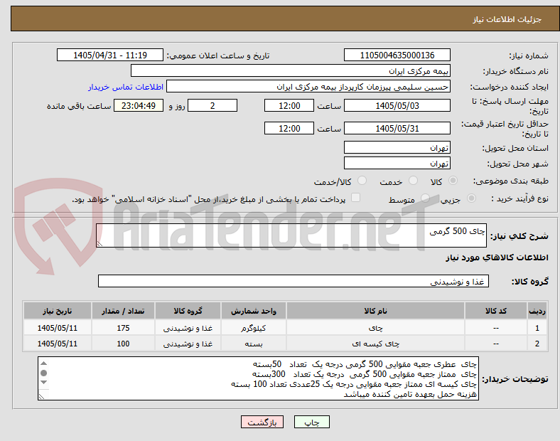This screenshot has width=560, height=441.
Task: Click the واحد شمارش column header
Action: click(254, 311)
